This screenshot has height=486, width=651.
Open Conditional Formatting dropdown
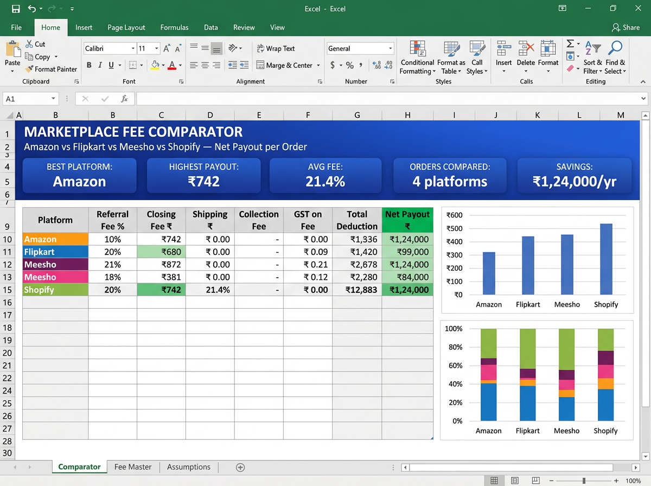(x=417, y=57)
